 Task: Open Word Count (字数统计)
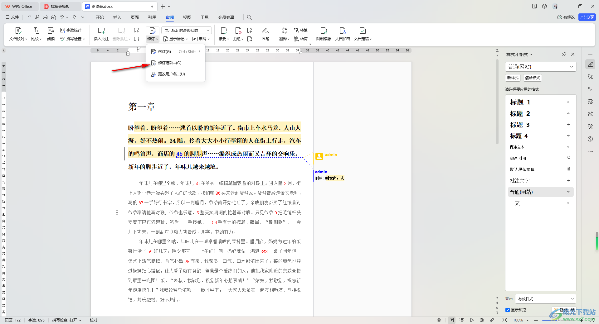(x=71, y=30)
